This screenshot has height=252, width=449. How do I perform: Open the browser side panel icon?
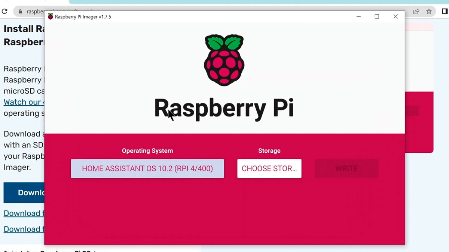pyautogui.click(x=445, y=12)
